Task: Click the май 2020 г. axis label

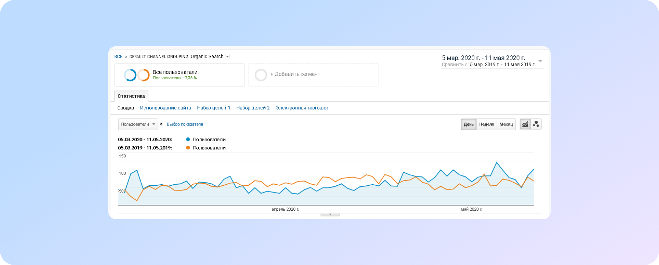Action: coord(471,209)
